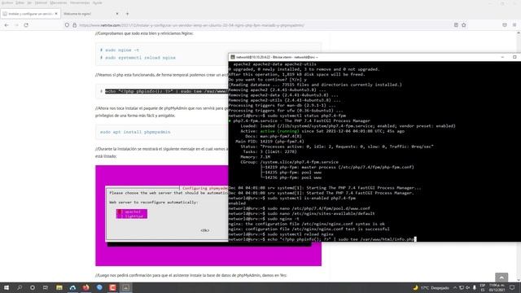The width and height of the screenshot is (521, 293).
Task: Switch to highlighted terminal app on taskbar
Action: [x=125, y=287]
